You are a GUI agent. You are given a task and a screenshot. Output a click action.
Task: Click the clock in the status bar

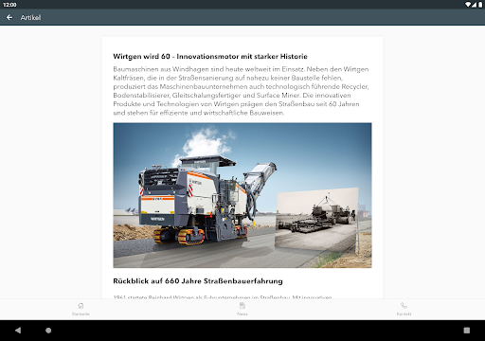(9, 5)
